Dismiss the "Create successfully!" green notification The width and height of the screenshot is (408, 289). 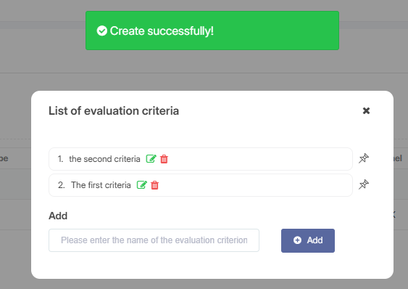point(212,30)
